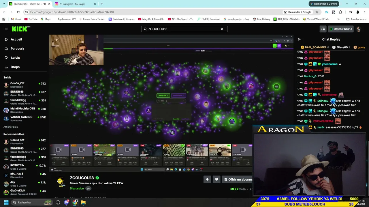The width and height of the screenshot is (369, 207).
Task: Show more bookmarks chevron
Action: point(338,19)
